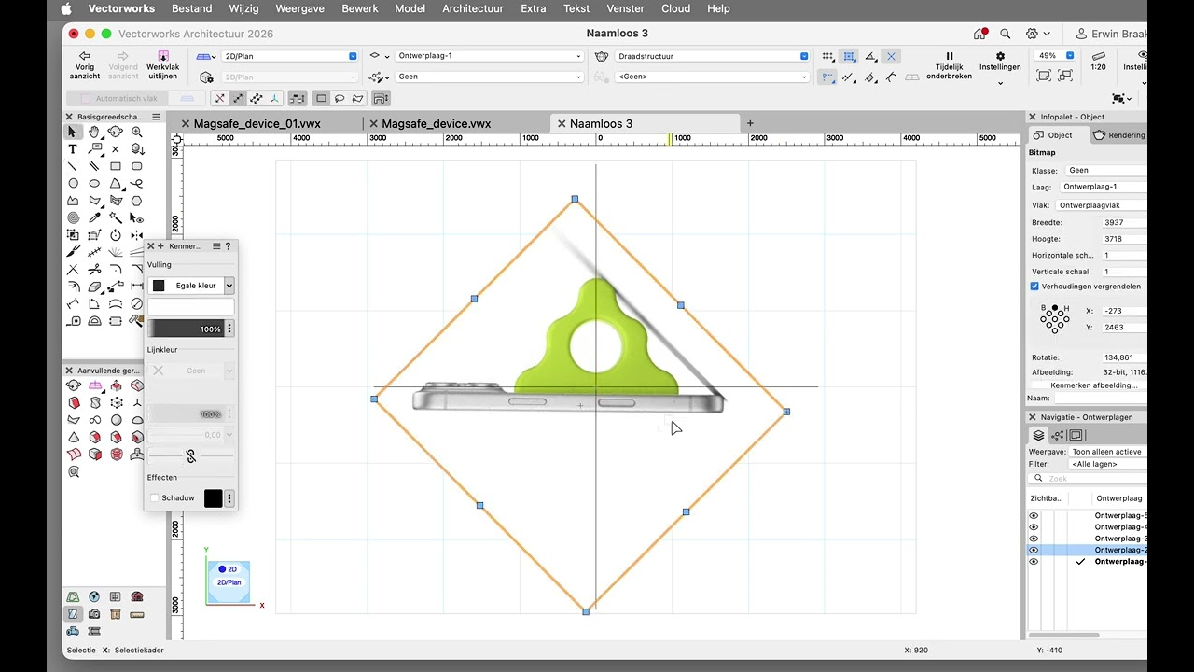The image size is (1194, 672).
Task: Select the Regular Polygon hexagon tool
Action: [137, 201]
